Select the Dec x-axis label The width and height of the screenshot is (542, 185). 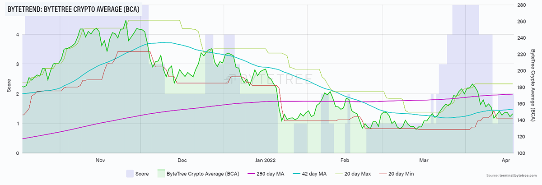point(182,160)
